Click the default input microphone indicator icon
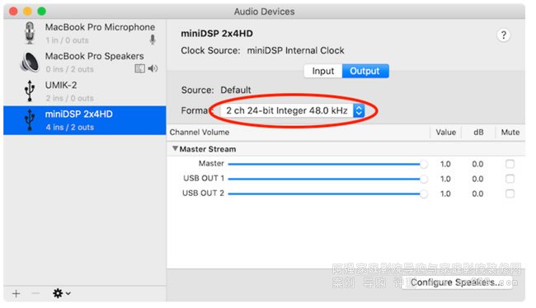 tap(153, 40)
